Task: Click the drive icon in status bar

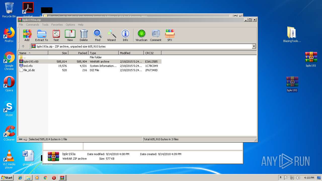Action: (x=21, y=139)
